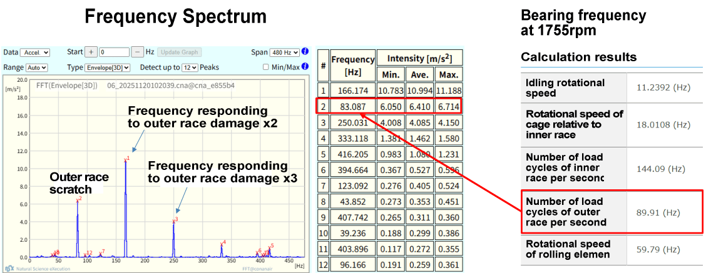The width and height of the screenshot is (706, 273).
Task: Click the frequency cell 407.742
Action: click(x=352, y=217)
